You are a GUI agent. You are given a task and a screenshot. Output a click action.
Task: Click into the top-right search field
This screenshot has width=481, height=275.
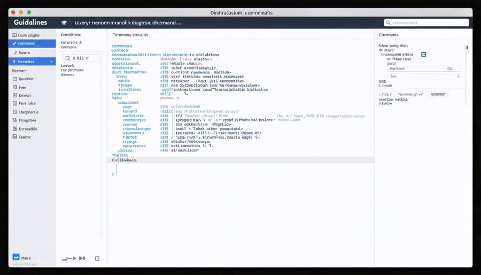pyautogui.click(x=426, y=22)
